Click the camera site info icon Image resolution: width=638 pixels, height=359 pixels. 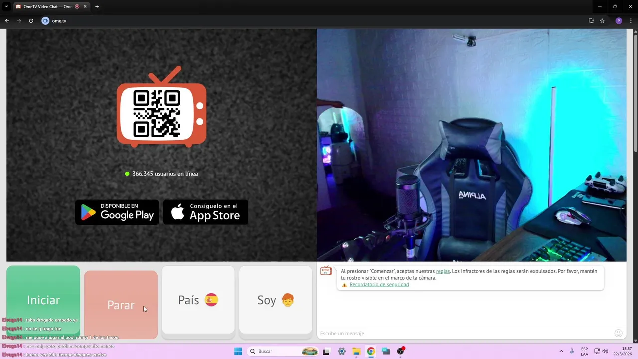pos(45,21)
